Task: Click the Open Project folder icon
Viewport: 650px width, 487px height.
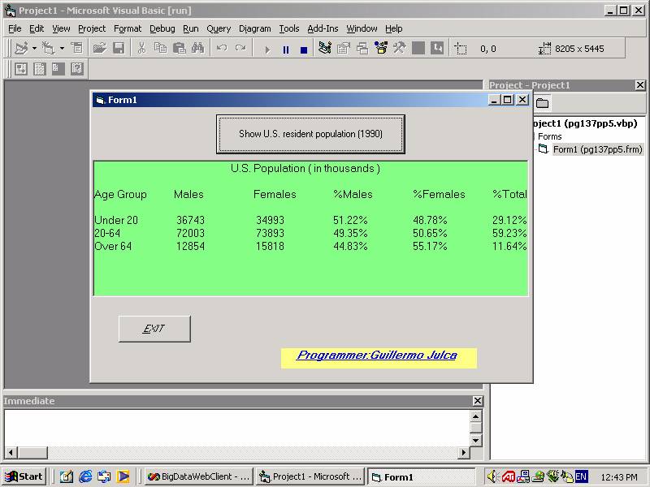Action: [100, 49]
